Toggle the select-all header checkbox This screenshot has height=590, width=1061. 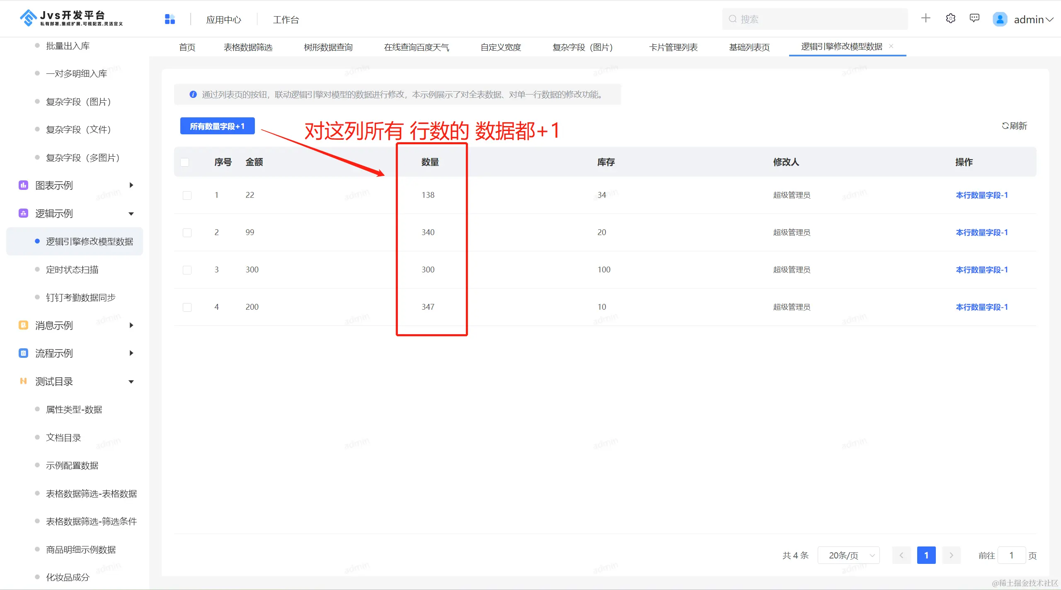tap(185, 162)
